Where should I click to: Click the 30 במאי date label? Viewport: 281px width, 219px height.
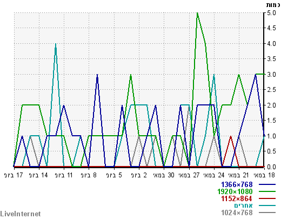[x=164, y=175]
